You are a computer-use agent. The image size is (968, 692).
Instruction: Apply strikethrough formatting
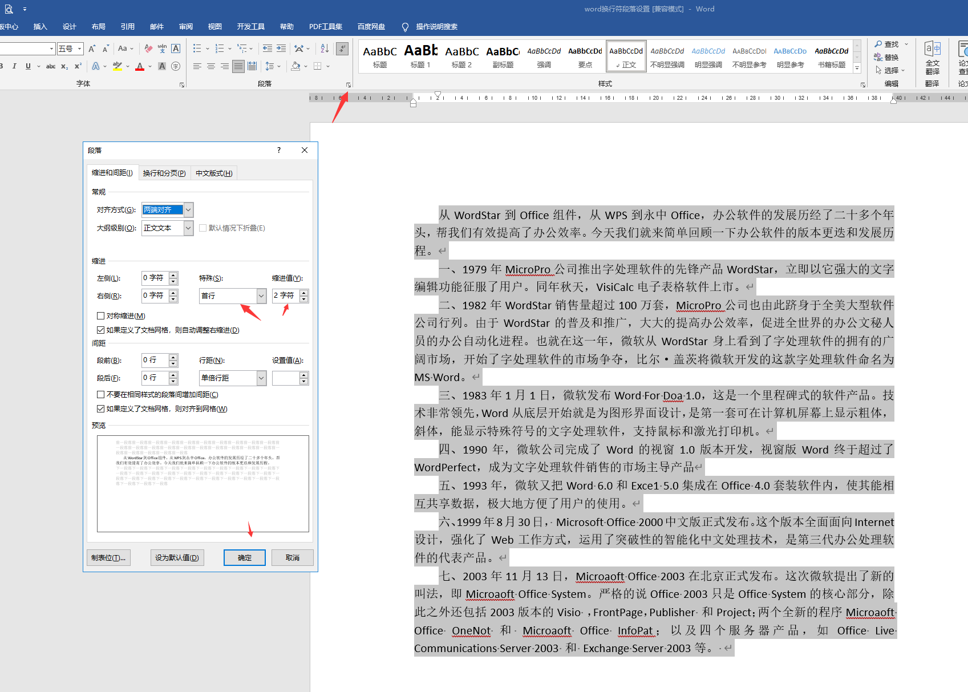(x=51, y=66)
